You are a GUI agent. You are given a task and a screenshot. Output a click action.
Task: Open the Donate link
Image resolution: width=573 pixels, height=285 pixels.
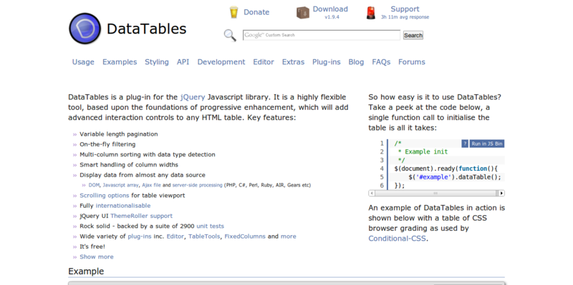tap(256, 12)
